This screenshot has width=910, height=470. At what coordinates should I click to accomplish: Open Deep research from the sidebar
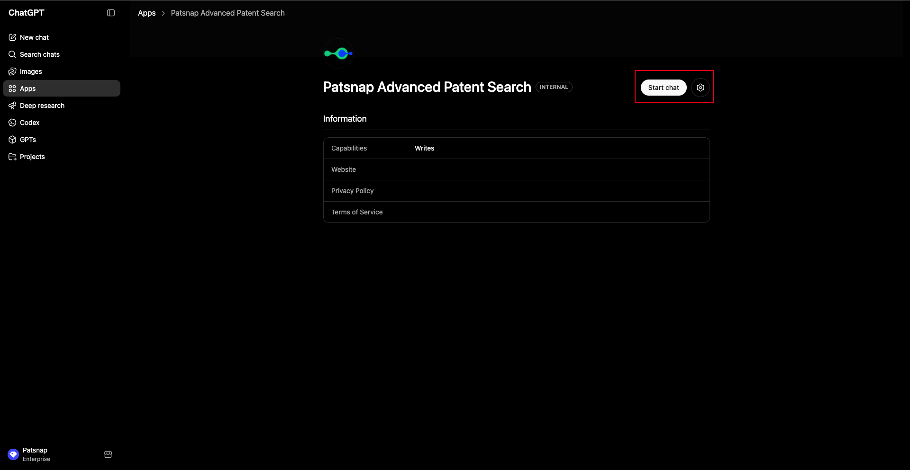click(x=62, y=106)
